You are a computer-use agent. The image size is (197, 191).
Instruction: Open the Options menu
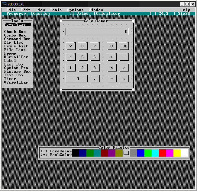coord(75,10)
